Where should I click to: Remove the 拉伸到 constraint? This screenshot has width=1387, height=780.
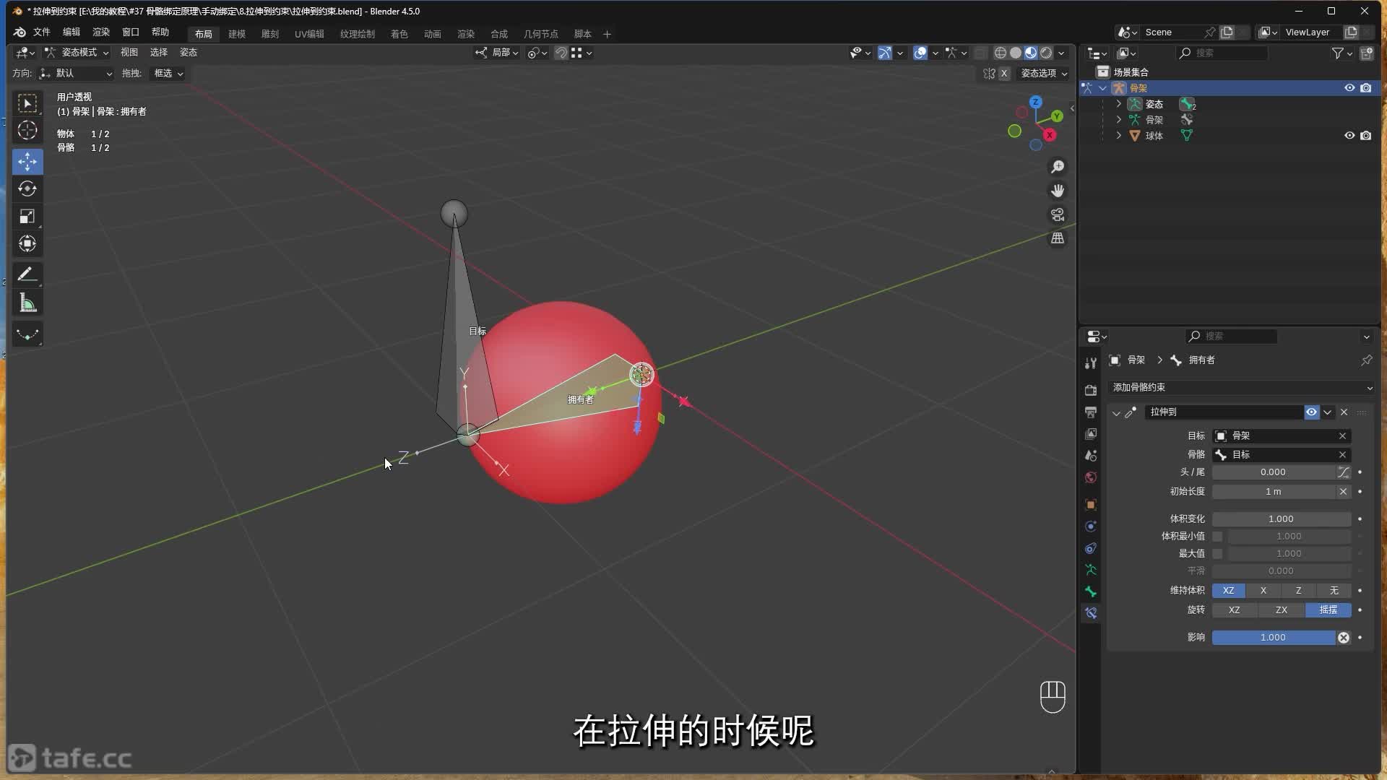tap(1344, 412)
